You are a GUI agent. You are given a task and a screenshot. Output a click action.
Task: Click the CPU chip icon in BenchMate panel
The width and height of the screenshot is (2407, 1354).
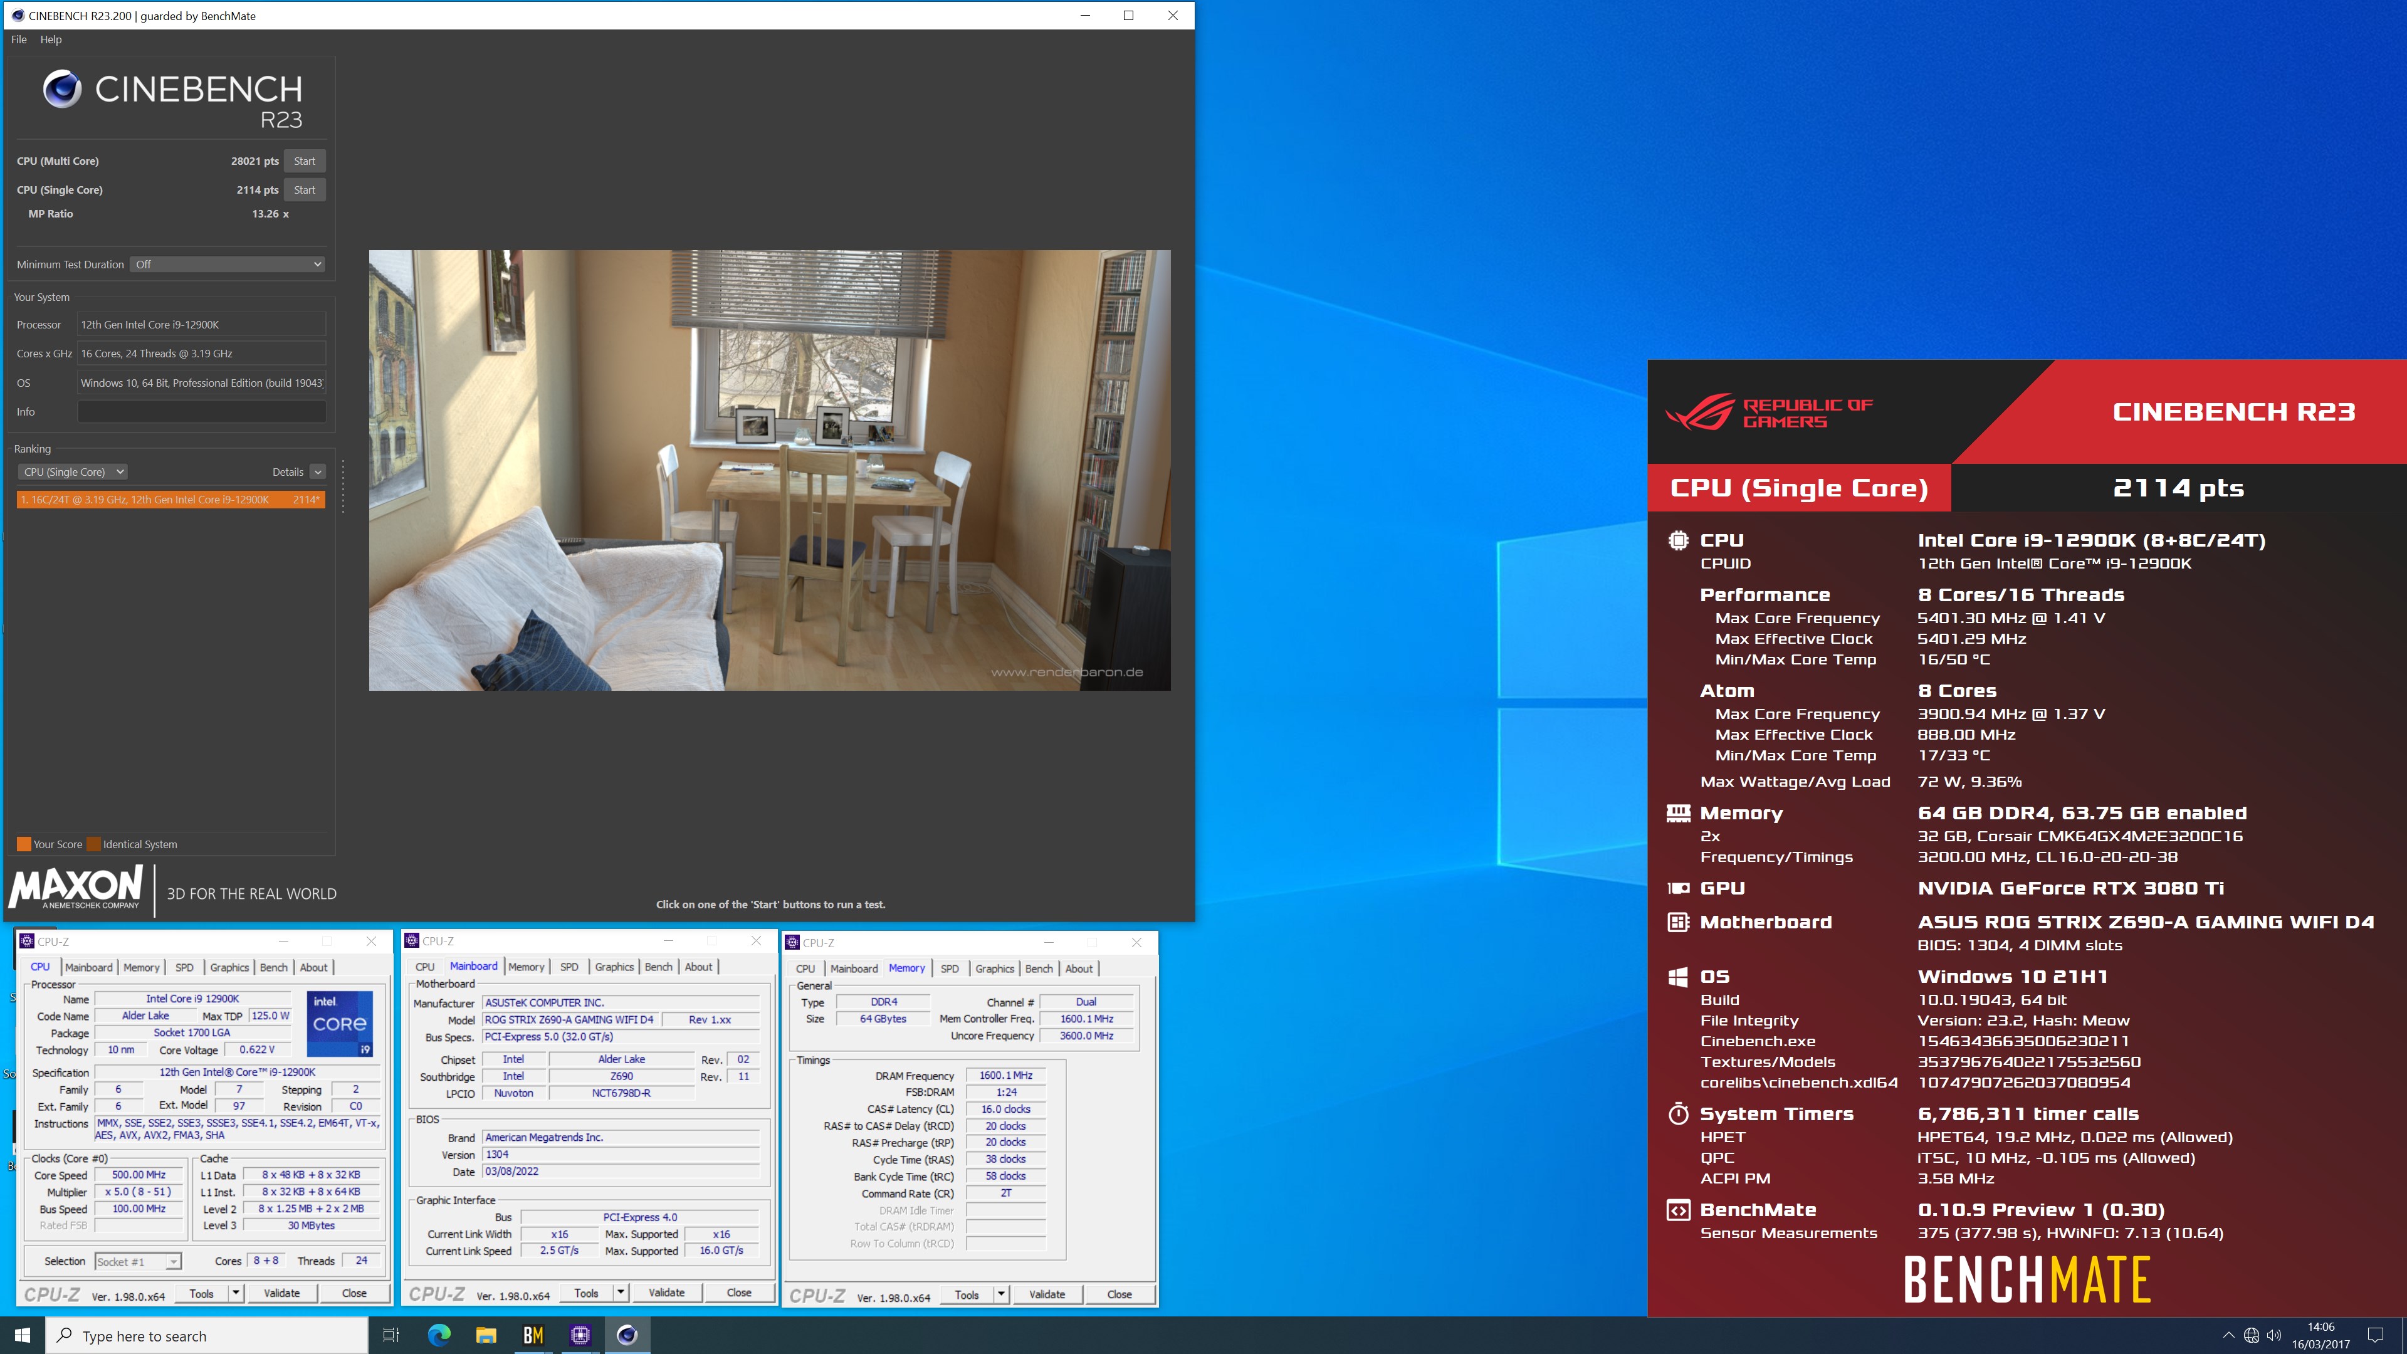click(x=1678, y=540)
